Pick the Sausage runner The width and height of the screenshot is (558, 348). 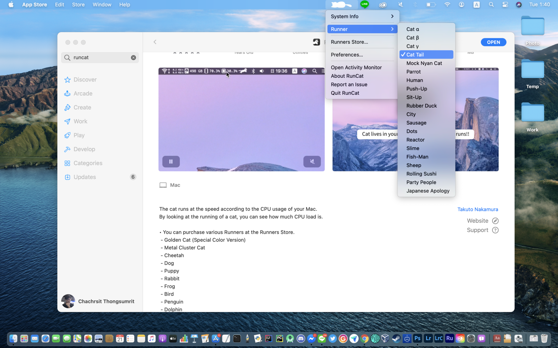(426, 123)
